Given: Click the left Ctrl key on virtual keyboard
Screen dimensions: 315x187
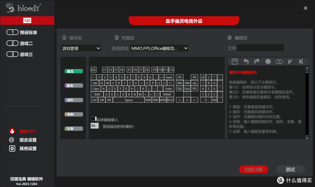Looking at the screenshot, I should [x=94, y=100].
